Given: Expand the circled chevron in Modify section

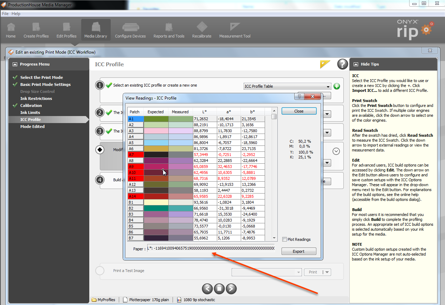Looking at the screenshot, I should [336, 151].
